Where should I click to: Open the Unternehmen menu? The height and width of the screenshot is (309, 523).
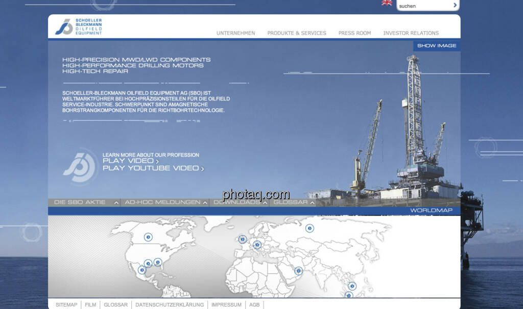coord(235,33)
